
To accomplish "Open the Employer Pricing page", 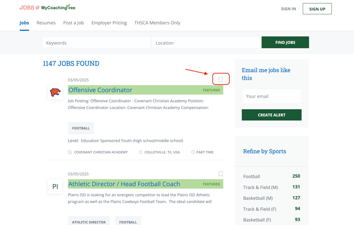I will coord(109,23).
